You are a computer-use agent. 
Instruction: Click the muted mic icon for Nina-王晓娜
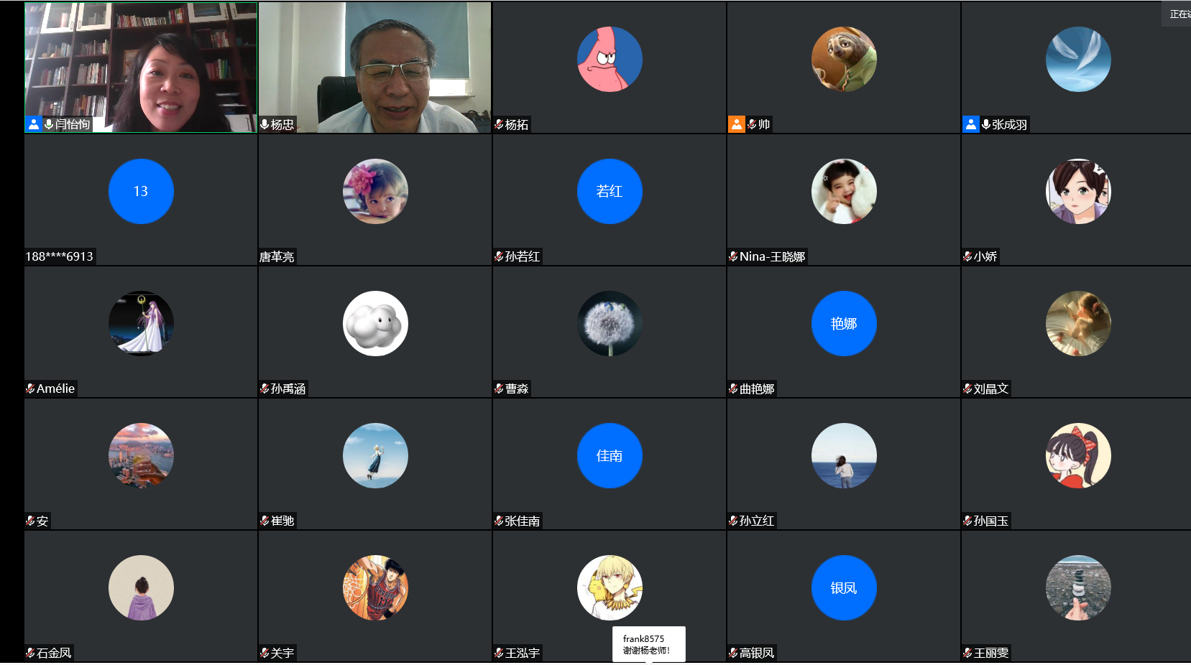point(733,256)
